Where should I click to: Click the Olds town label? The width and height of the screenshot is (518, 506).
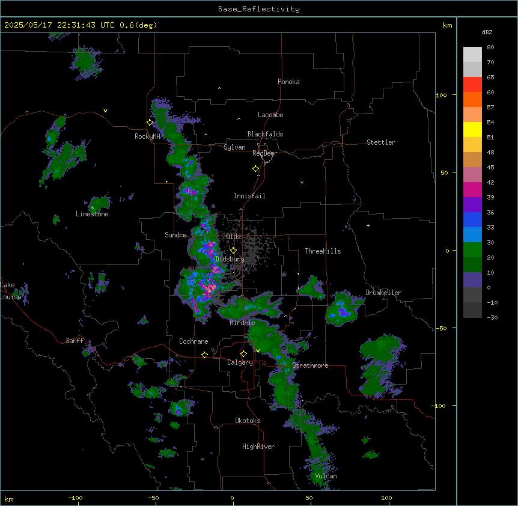pos(233,237)
